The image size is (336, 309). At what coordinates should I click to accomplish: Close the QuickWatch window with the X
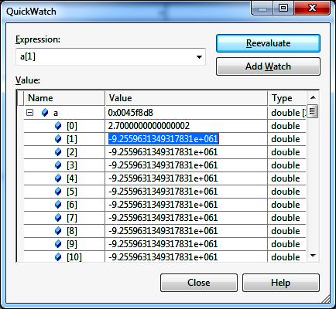[x=312, y=8]
